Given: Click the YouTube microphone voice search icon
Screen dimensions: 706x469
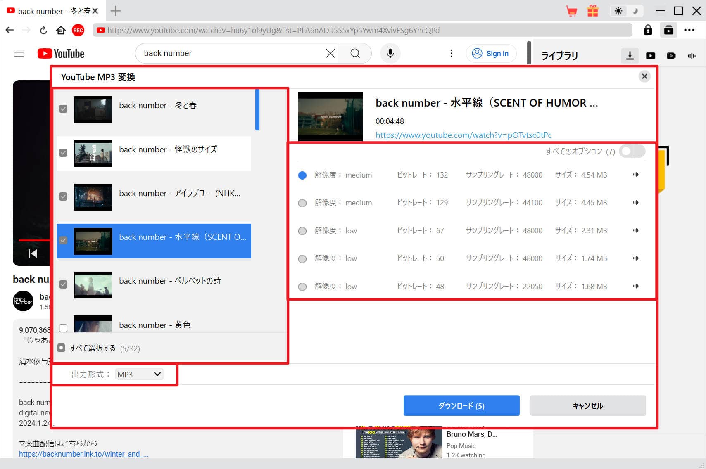Looking at the screenshot, I should (x=390, y=53).
